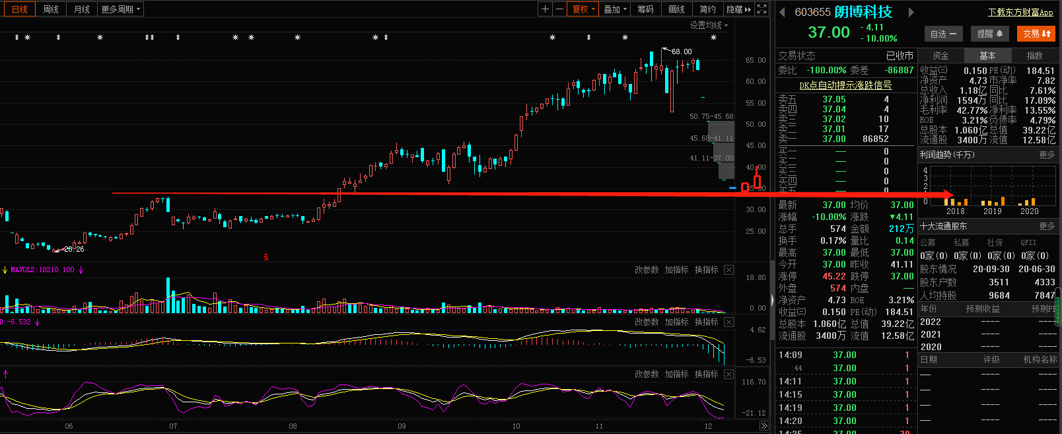Open the 更多周期 dropdown
This screenshot has height=434, width=1062.
[120, 9]
